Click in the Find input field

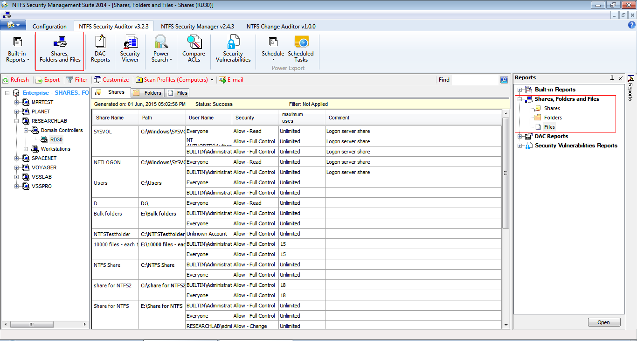[475, 80]
